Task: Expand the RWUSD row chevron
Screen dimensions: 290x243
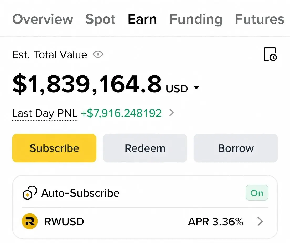Action: coord(260,222)
